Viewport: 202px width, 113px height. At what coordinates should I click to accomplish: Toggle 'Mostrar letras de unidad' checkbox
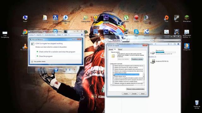113,73
